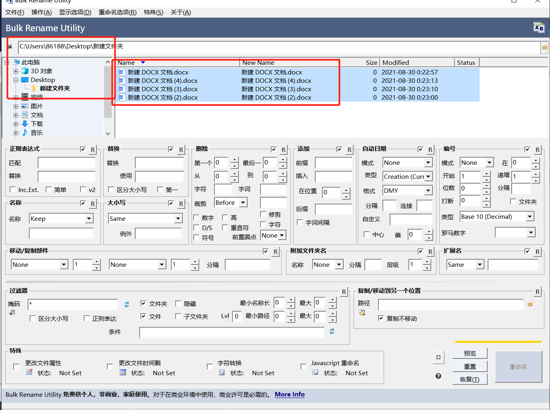Click the large 重命名 button
The height and width of the screenshot is (410, 550).
point(518,367)
